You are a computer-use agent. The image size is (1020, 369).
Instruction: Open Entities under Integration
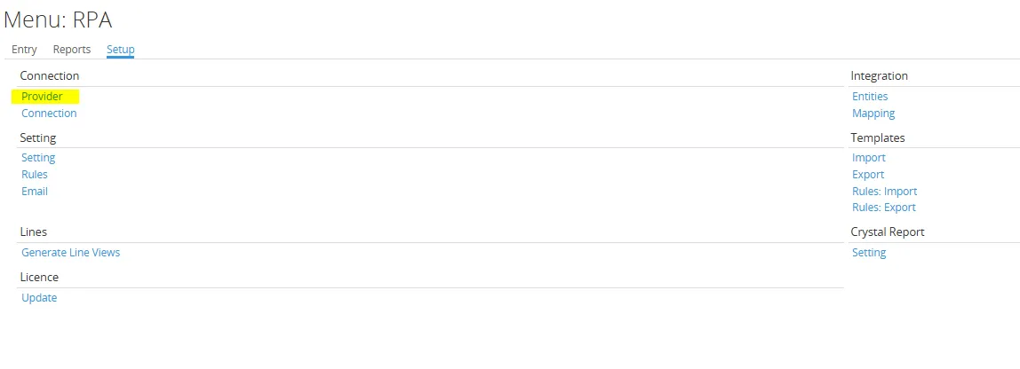[x=870, y=97]
